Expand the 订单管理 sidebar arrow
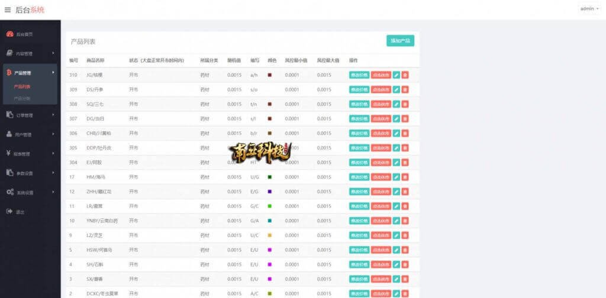The image size is (606, 298). 53,114
